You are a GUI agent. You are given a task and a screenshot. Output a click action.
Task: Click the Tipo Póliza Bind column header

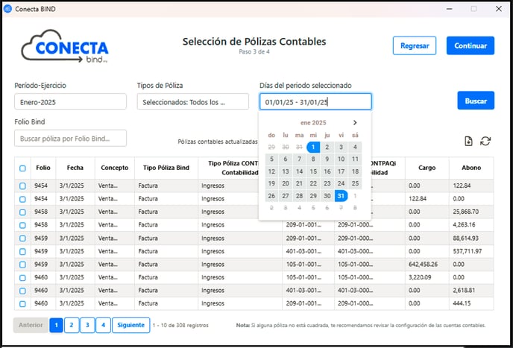[166, 168]
